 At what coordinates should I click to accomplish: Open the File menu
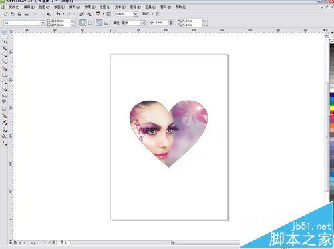coord(14,7)
